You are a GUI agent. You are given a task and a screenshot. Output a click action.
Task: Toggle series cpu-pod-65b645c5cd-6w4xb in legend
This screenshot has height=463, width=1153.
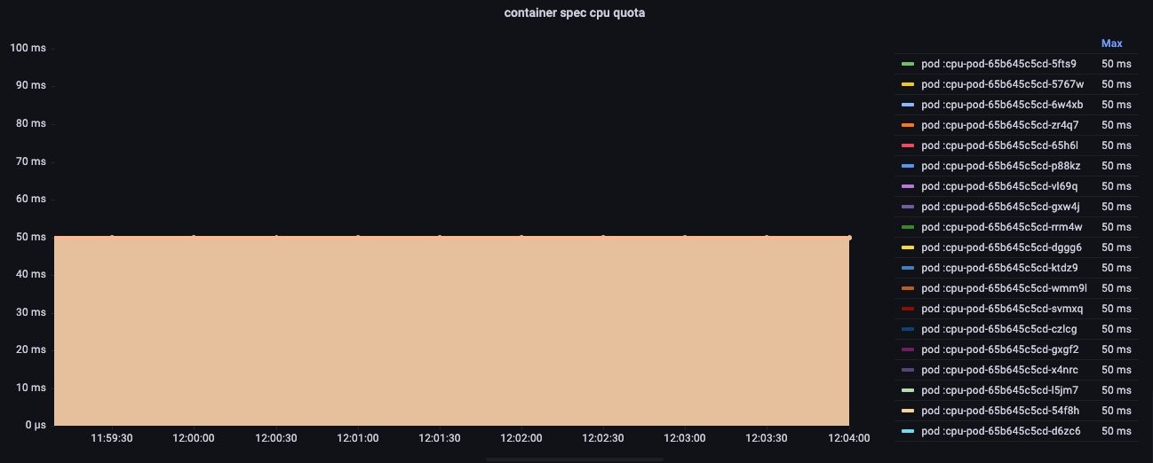[x=1002, y=105]
